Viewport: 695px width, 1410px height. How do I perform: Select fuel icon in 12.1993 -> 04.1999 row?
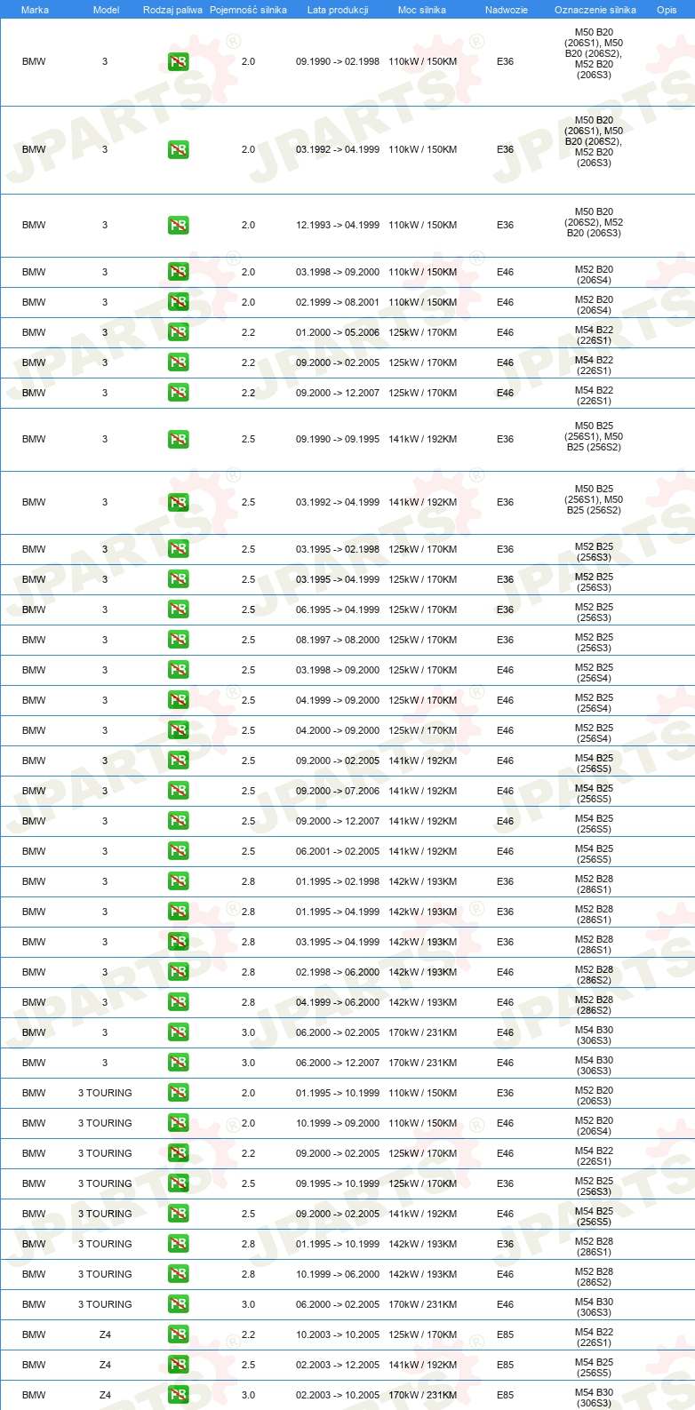tap(178, 226)
